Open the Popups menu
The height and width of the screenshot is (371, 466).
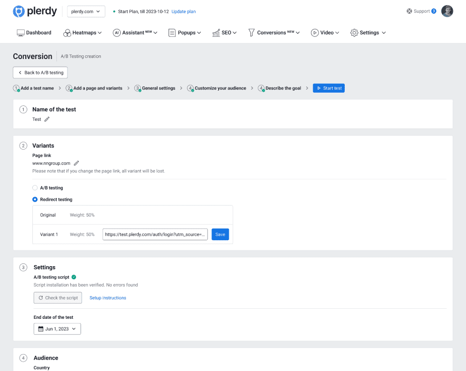click(185, 33)
